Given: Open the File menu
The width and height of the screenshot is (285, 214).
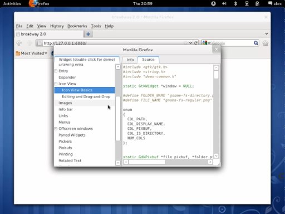Looking at the screenshot, I should (19, 26).
